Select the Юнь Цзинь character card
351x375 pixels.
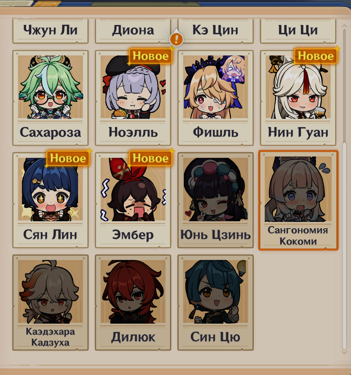(215, 200)
